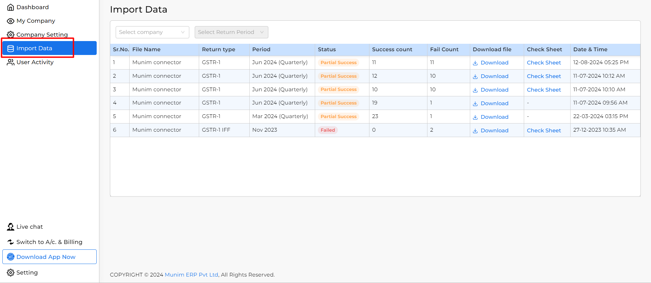Click the User Activity people icon

click(x=11, y=62)
